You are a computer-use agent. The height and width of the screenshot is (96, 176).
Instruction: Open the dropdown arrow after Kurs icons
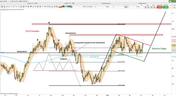(7, 10)
